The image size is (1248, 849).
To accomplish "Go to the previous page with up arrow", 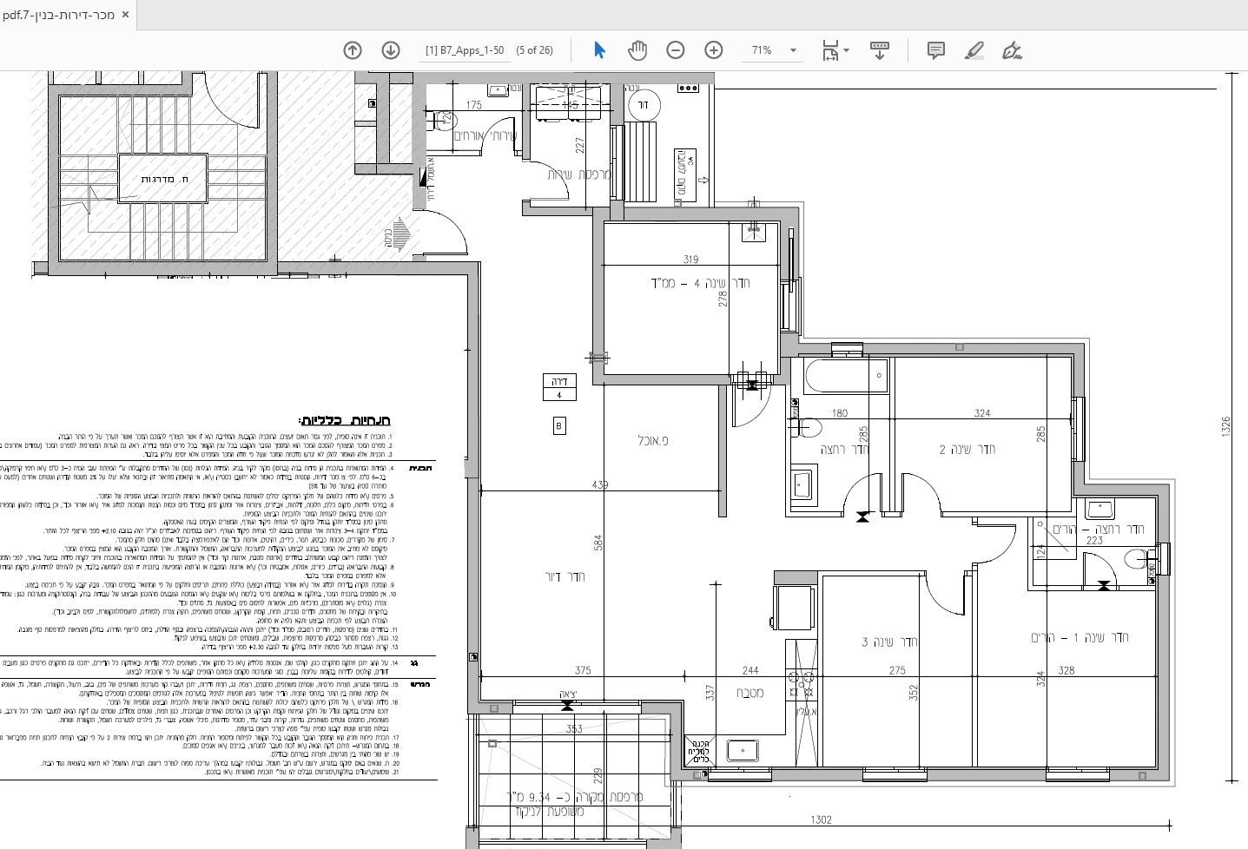I will coord(353,50).
